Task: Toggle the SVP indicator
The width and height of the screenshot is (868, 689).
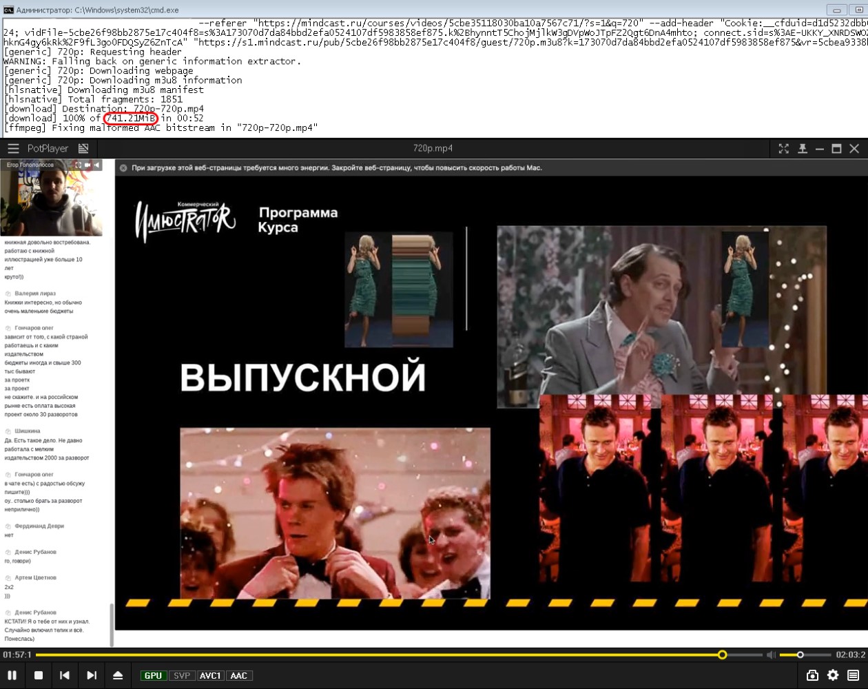Action: pyautogui.click(x=182, y=676)
